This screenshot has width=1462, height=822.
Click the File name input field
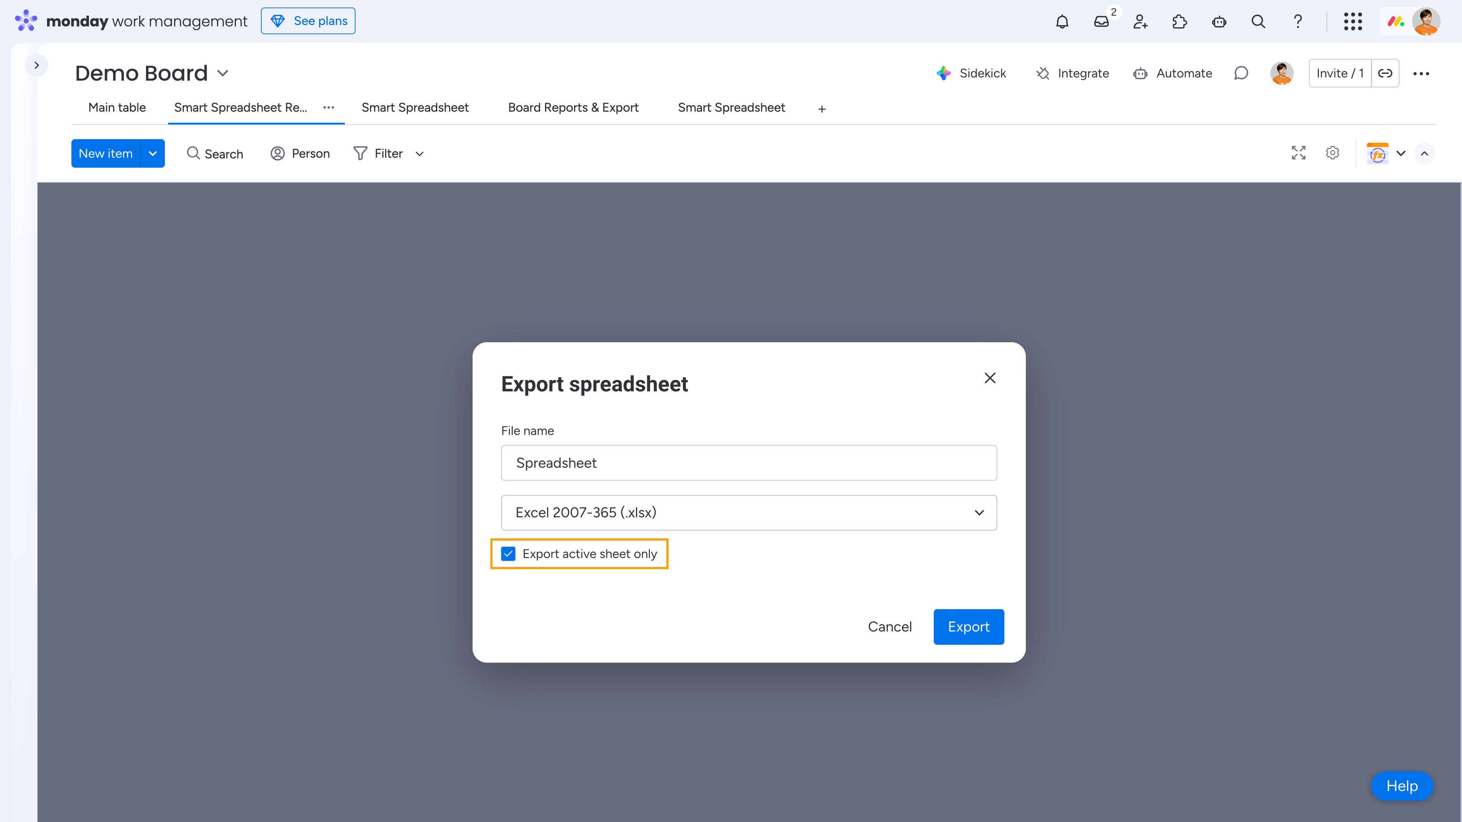coord(748,463)
